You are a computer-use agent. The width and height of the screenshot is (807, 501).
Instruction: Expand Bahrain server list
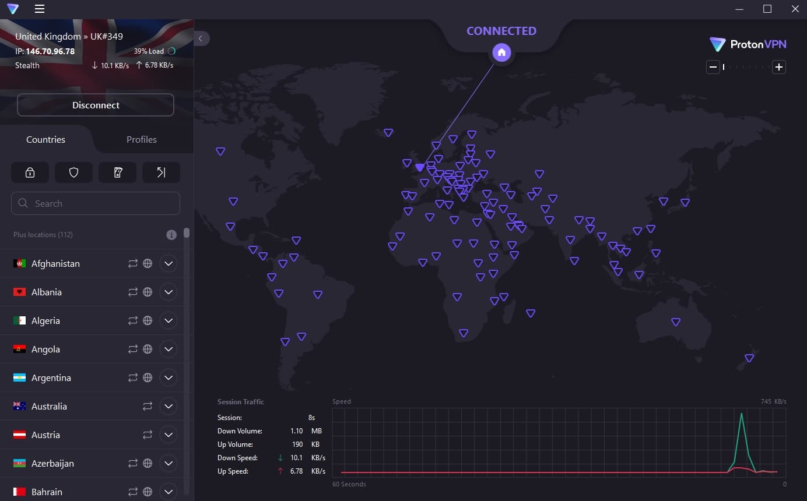(x=169, y=492)
